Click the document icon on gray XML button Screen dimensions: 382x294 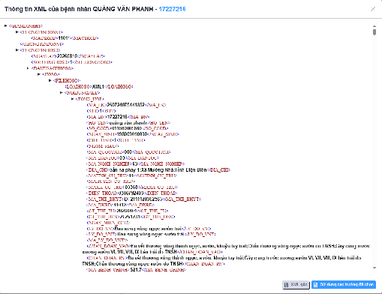[287, 285]
